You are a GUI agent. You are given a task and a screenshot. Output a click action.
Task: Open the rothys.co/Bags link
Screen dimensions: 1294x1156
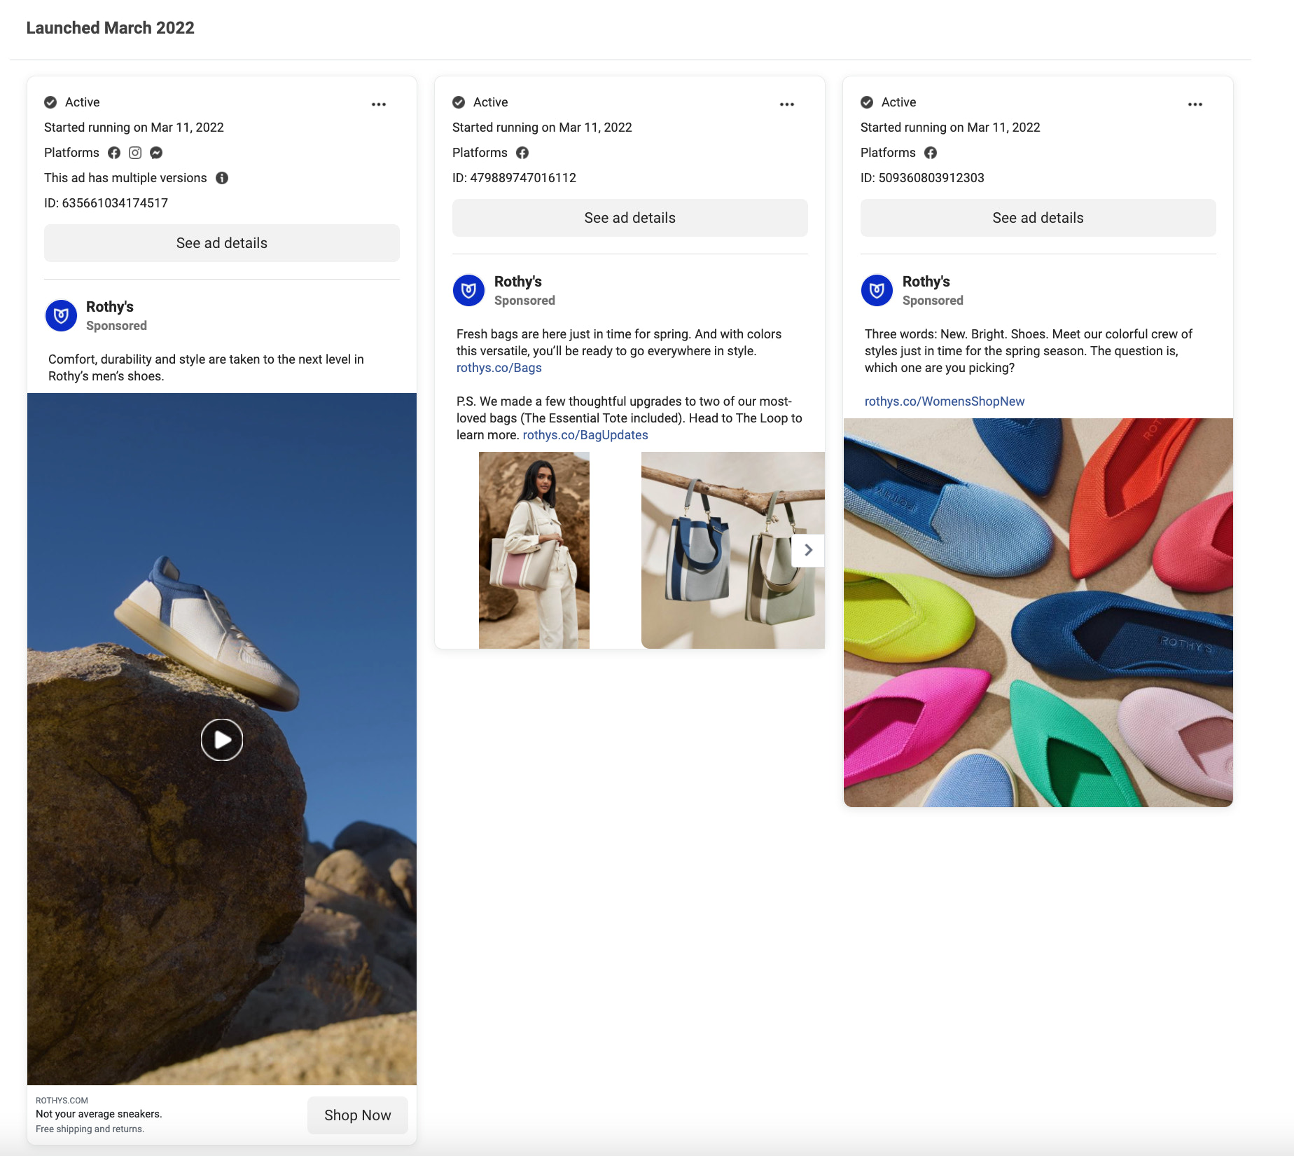tap(499, 368)
